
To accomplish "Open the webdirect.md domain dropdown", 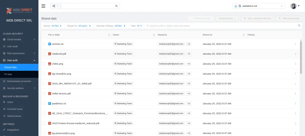I will pos(259,6).
